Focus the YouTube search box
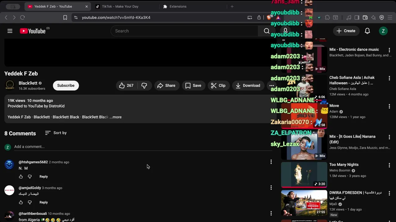 (184, 31)
